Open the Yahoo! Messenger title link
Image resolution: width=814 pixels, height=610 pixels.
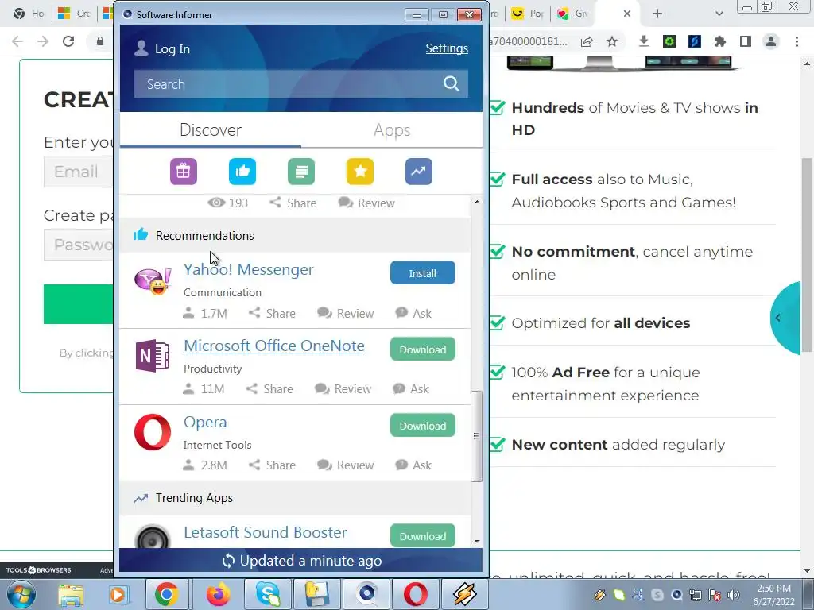coord(249,270)
